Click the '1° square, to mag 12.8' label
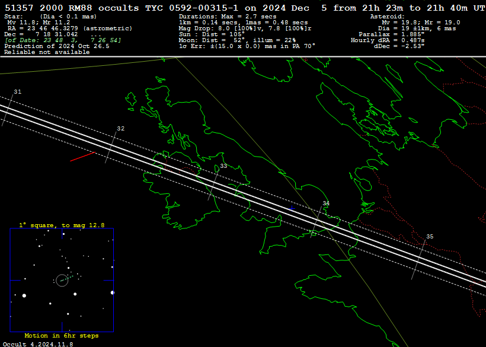The height and width of the screenshot is (347, 486). tap(62, 225)
